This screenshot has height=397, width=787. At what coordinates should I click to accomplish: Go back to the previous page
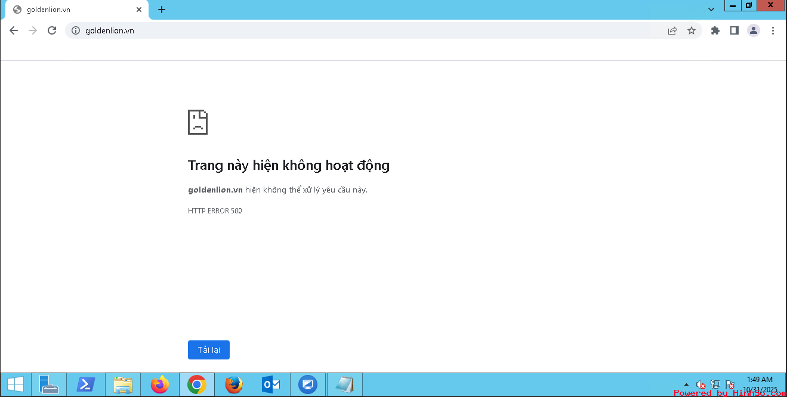click(14, 30)
